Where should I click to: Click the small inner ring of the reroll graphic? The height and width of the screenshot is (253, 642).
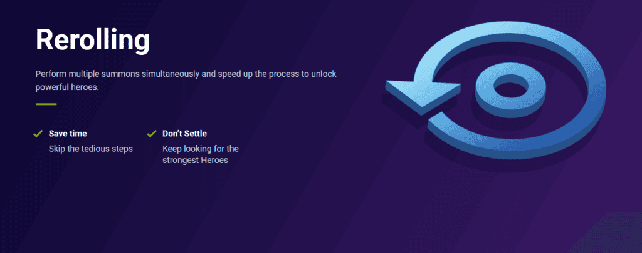tap(511, 90)
